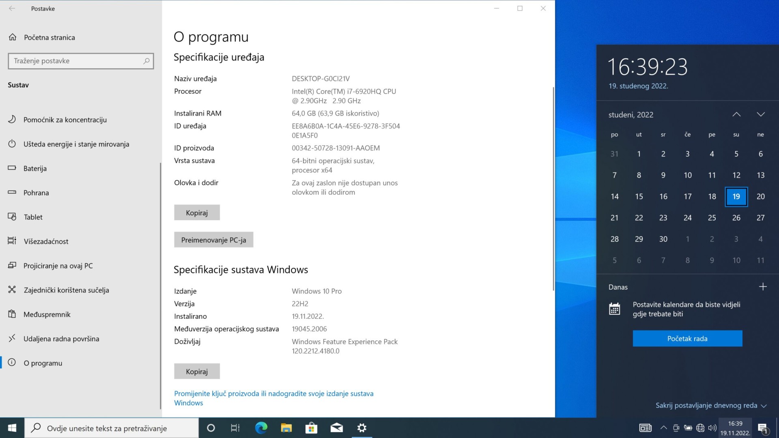
Task: Focus the Traženje postavke search field
Action: pyautogui.click(x=81, y=61)
